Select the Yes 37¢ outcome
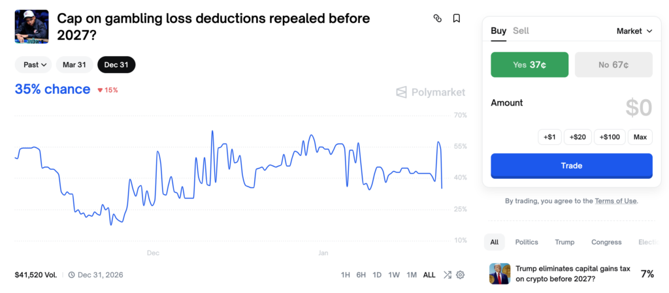The image size is (669, 293). 529,65
